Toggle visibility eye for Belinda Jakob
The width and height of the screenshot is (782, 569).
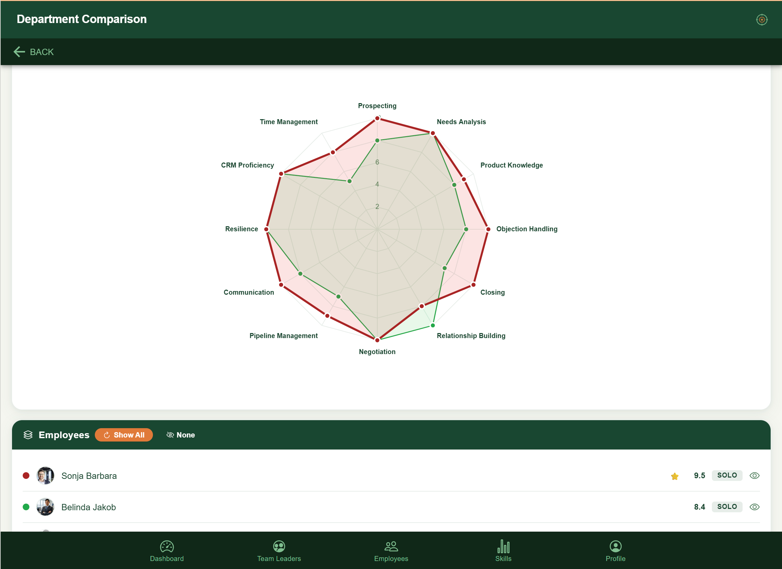[x=754, y=507]
